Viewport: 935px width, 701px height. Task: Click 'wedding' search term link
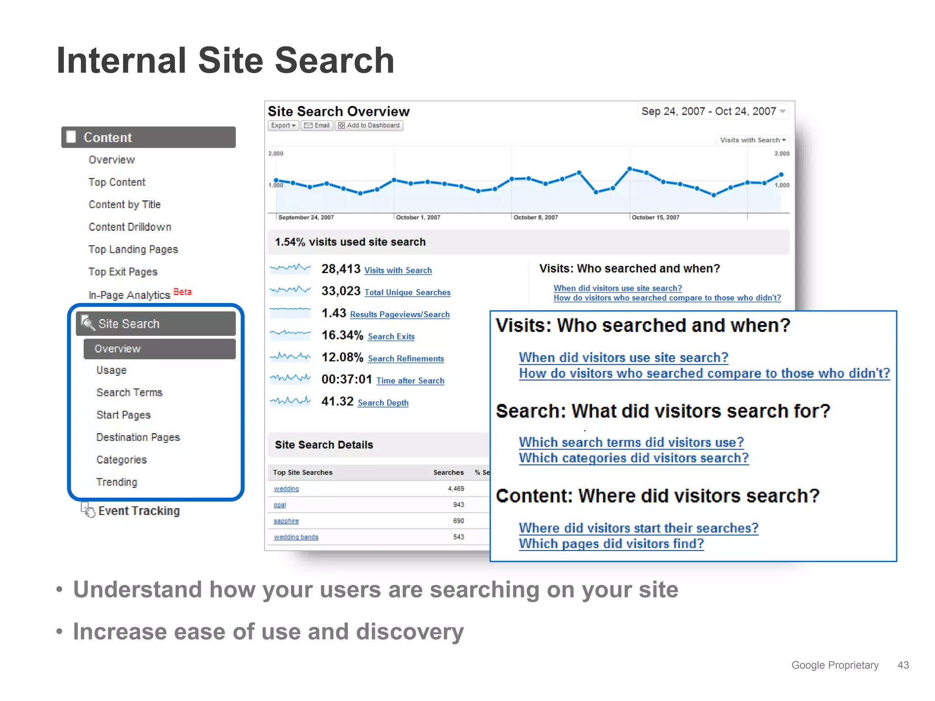pos(286,489)
